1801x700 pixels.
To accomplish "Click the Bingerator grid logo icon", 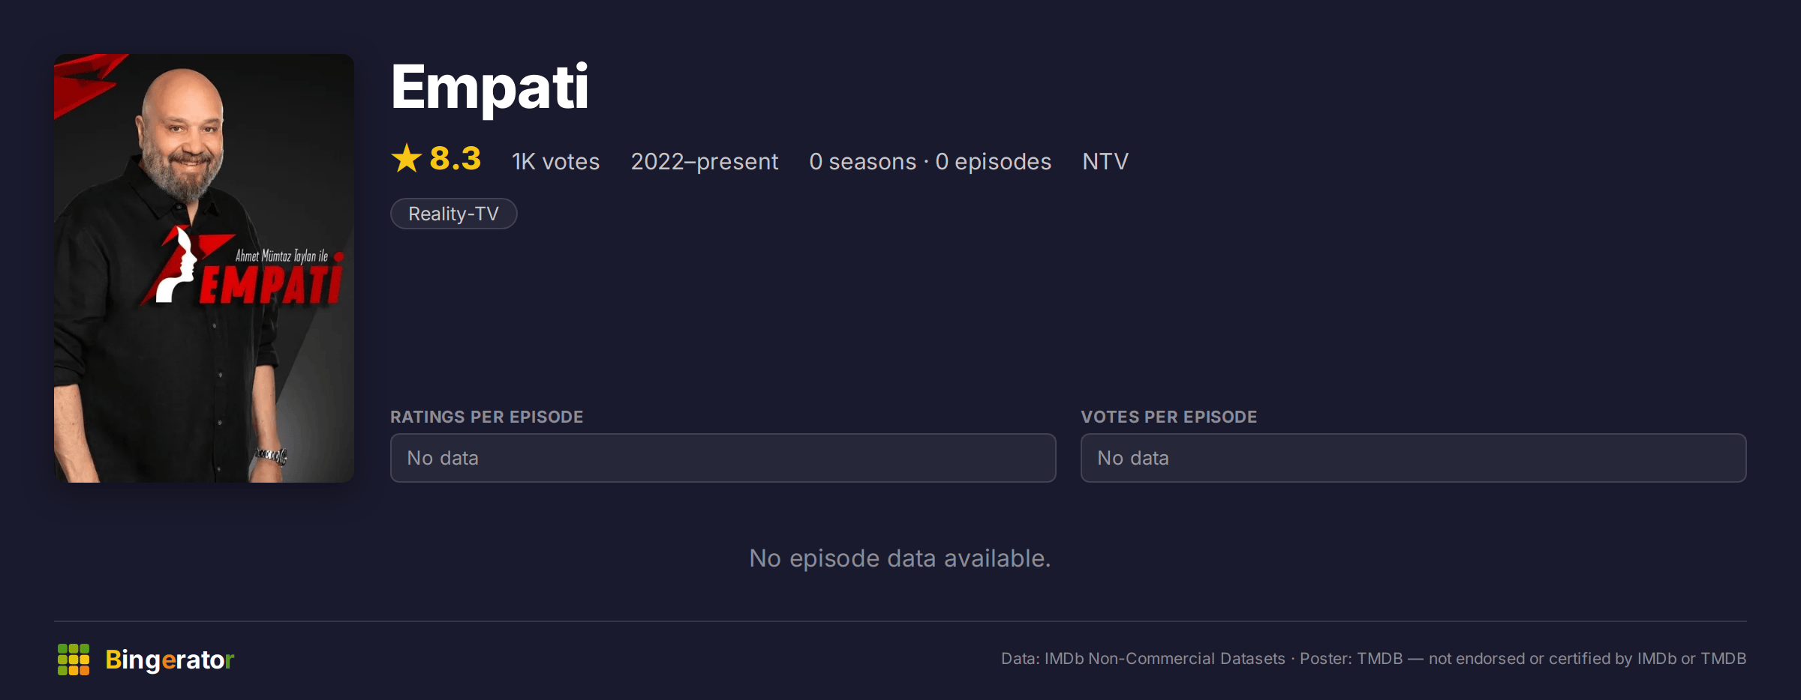I will point(74,660).
